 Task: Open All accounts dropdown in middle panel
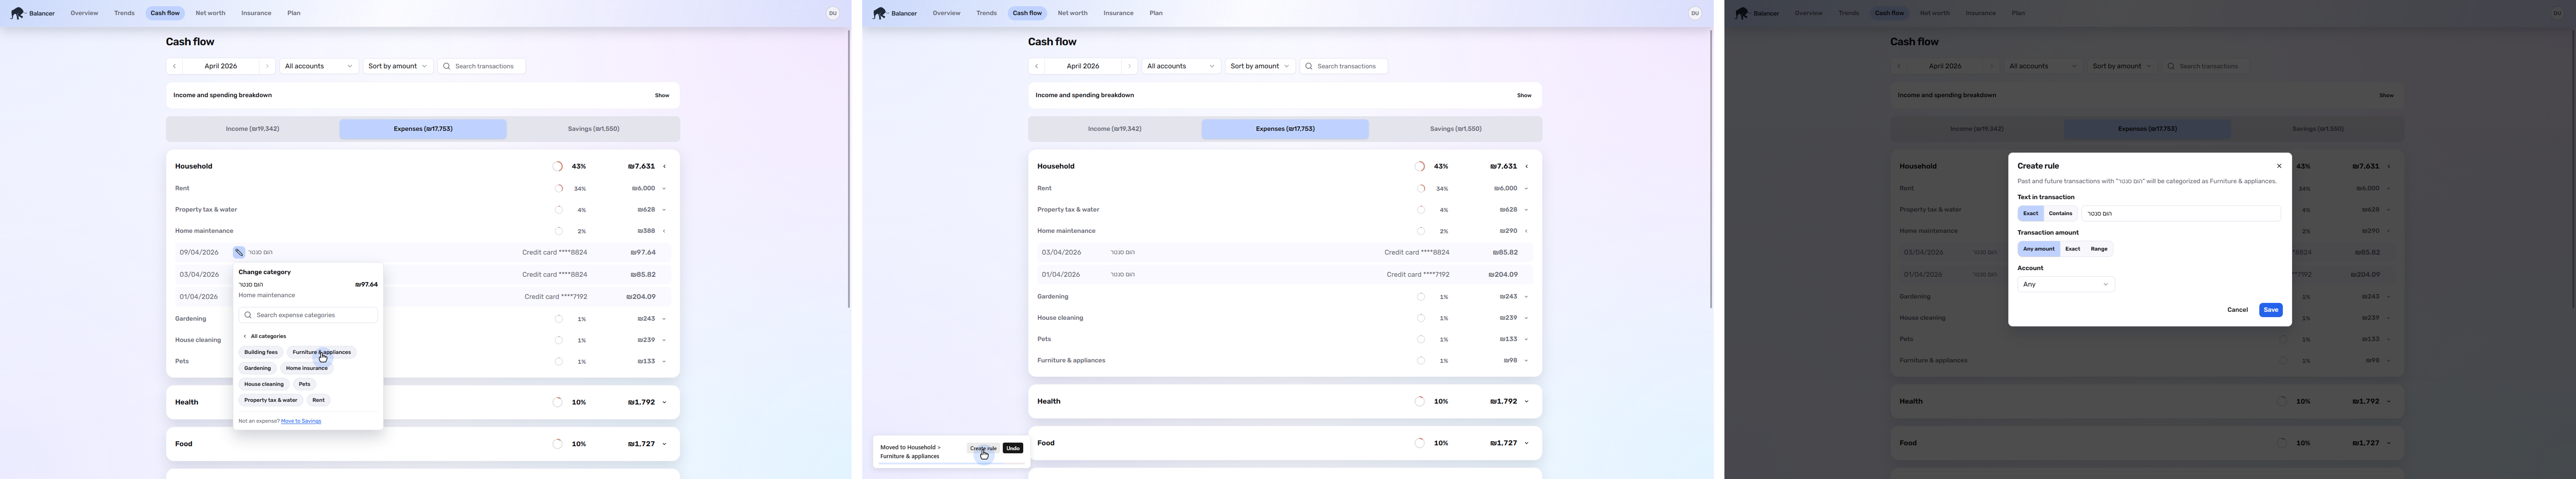click(1181, 66)
